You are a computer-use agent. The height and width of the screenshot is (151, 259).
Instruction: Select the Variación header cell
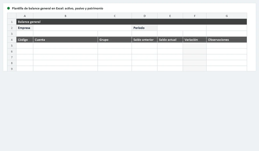(195, 40)
